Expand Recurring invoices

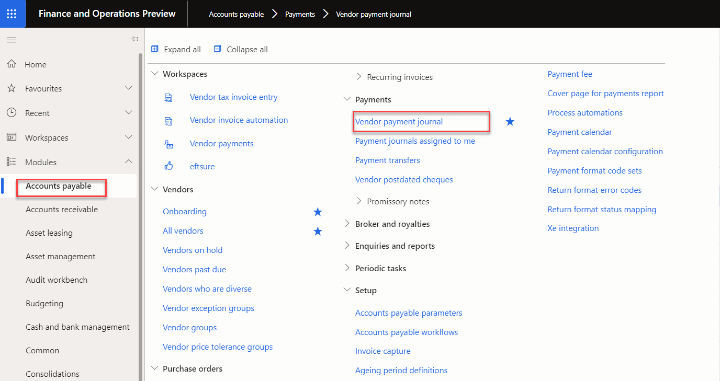(x=358, y=77)
